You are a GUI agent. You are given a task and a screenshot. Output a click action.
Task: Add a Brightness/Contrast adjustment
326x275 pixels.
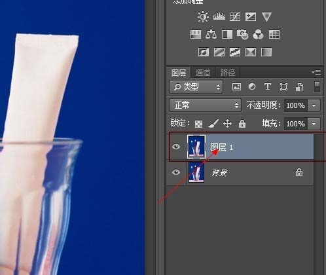(x=203, y=16)
